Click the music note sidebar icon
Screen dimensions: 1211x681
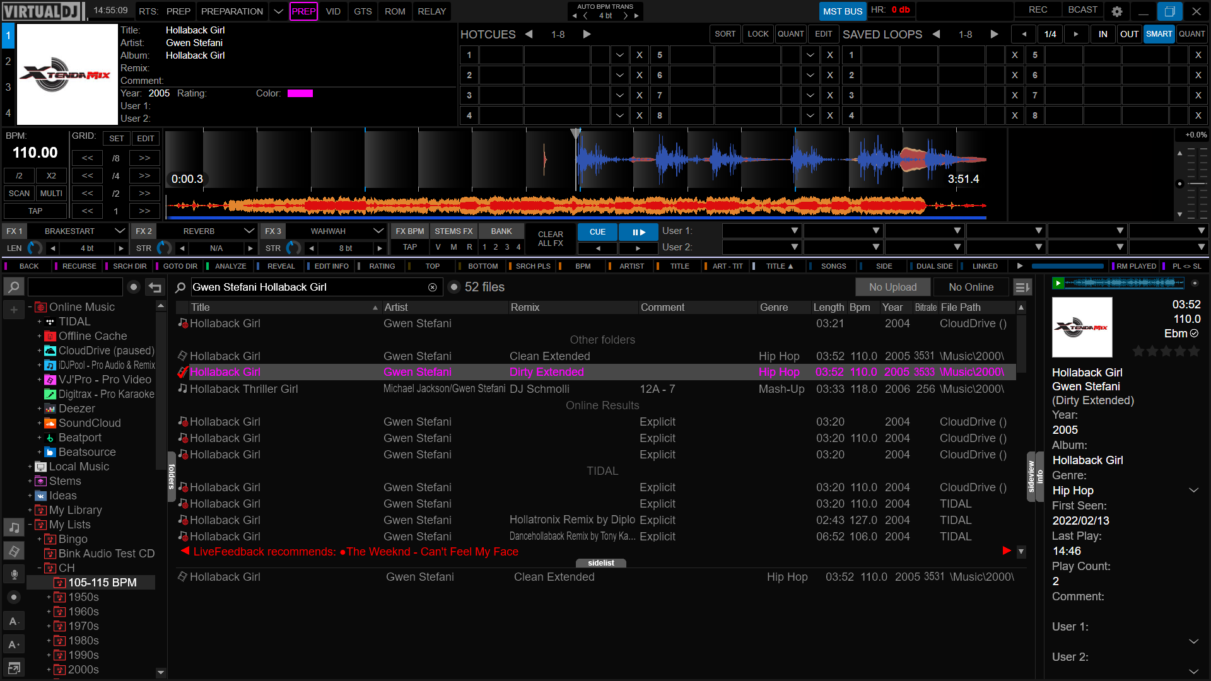pos(14,528)
